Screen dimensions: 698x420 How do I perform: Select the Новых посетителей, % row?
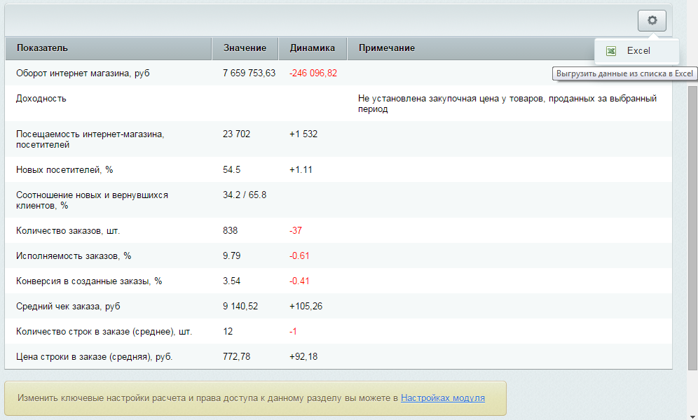click(x=64, y=170)
